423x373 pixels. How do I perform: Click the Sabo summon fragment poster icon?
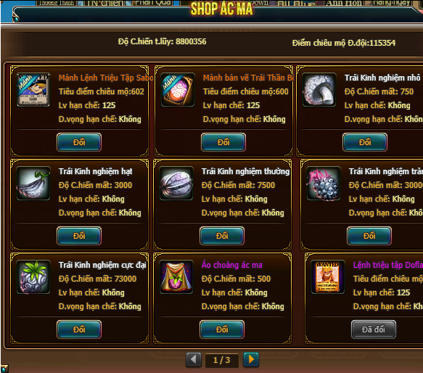point(33,89)
